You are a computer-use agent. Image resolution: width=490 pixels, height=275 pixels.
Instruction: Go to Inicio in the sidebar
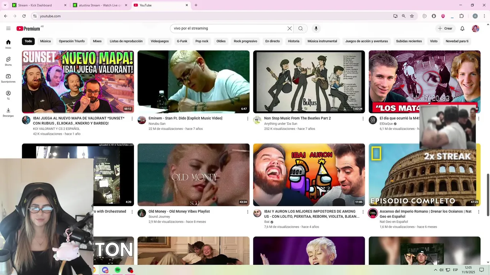pos(8,44)
